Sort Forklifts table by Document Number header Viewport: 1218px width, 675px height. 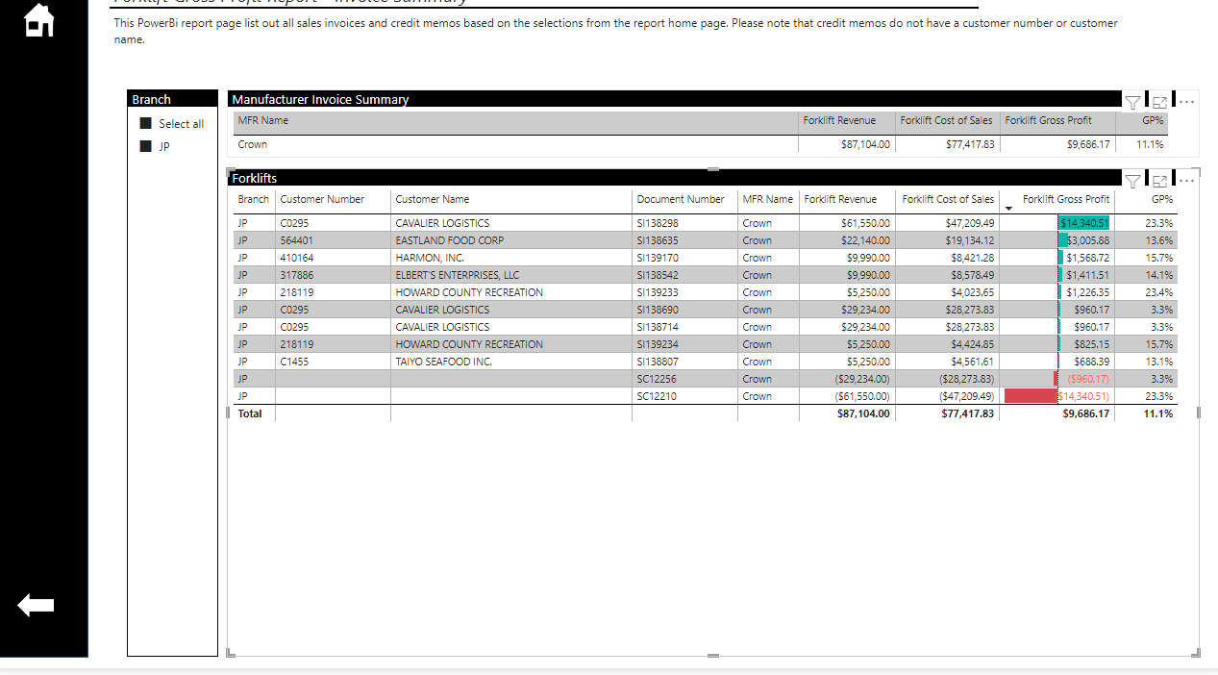point(681,199)
